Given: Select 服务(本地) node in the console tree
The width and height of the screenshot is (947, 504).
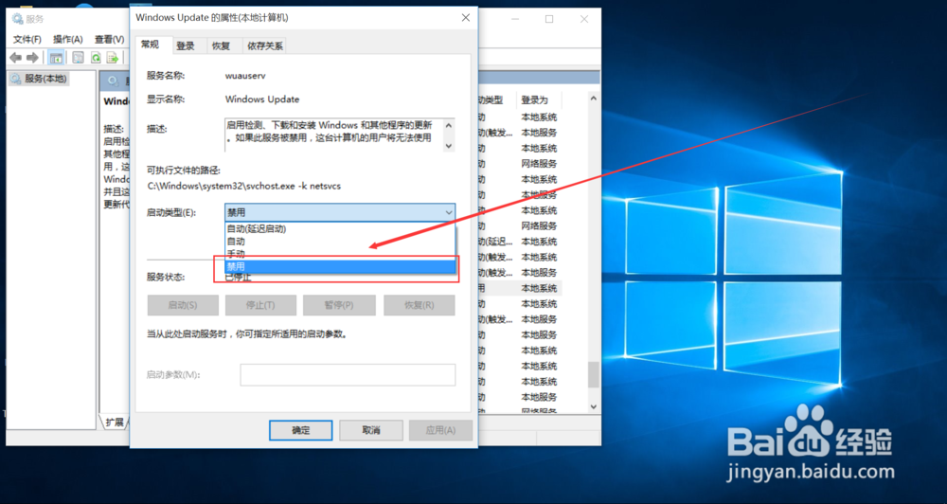Looking at the screenshot, I should point(39,79).
